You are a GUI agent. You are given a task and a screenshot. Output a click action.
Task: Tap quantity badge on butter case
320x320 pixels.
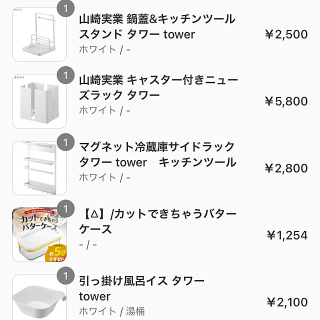point(65,209)
